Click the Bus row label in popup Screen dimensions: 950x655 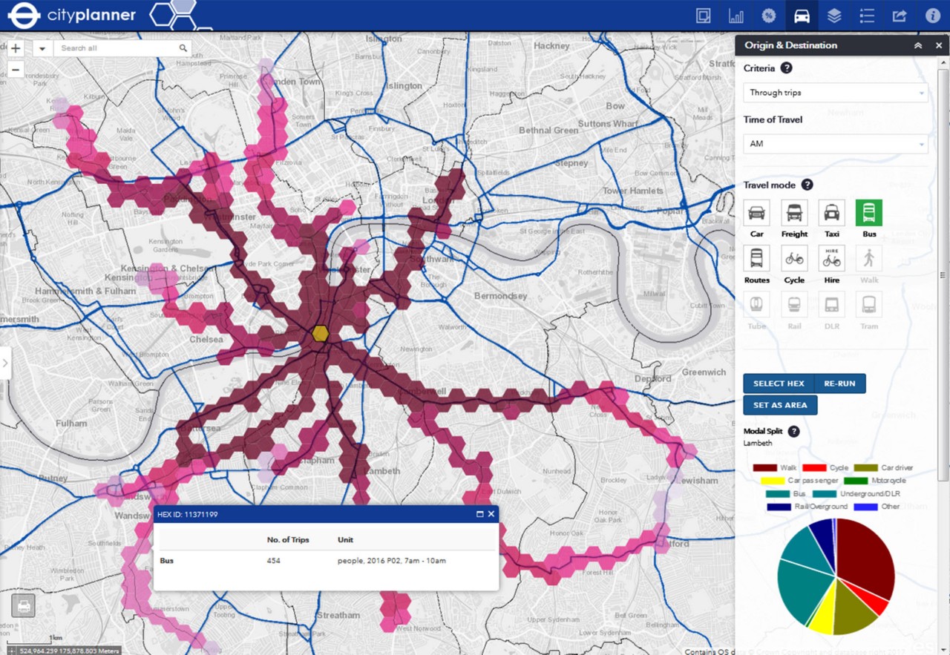coord(166,561)
